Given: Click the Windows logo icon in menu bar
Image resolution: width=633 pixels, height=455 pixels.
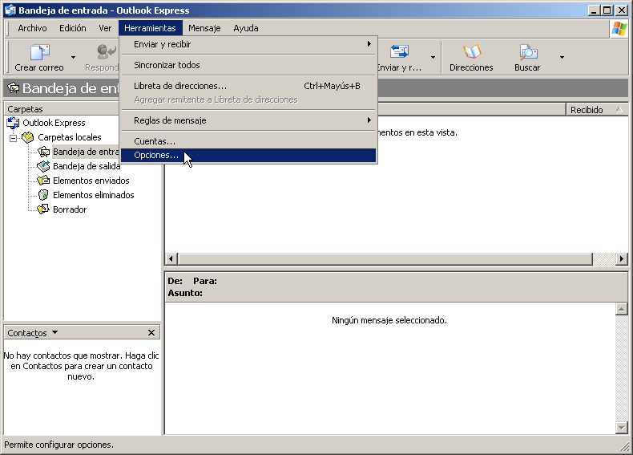Looking at the screenshot, I should 619,29.
